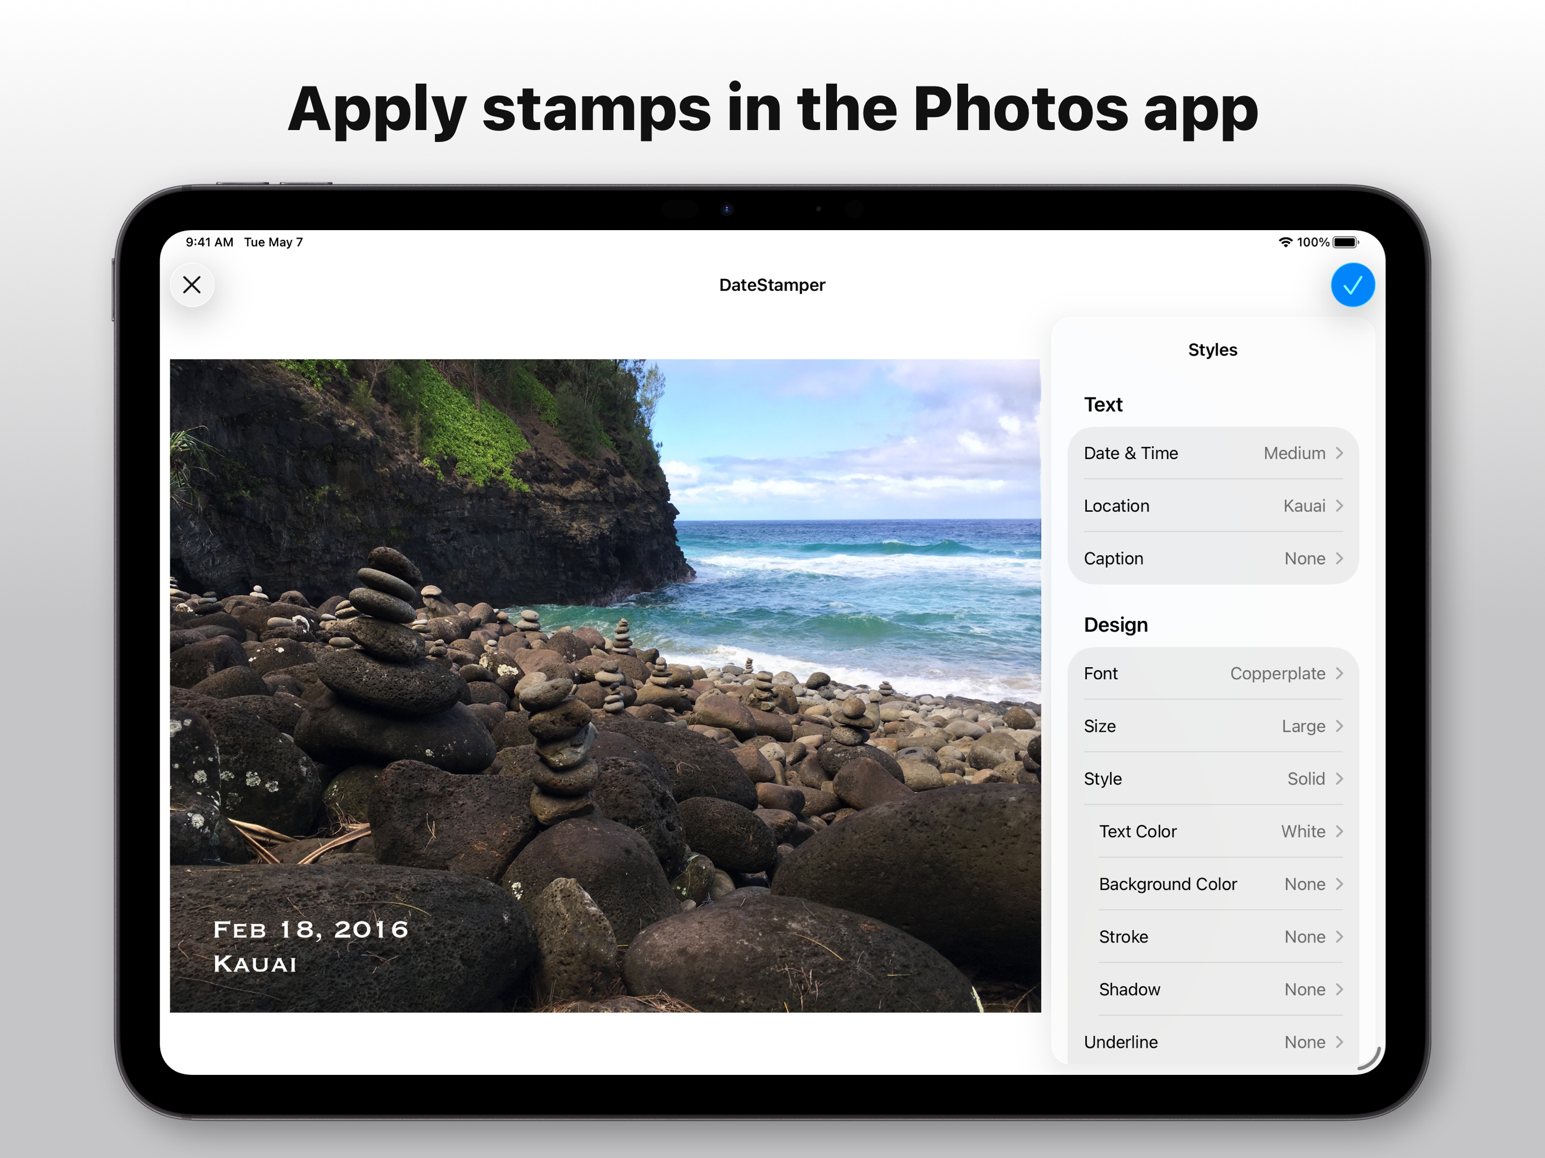Select the Styles panel header
This screenshot has width=1545, height=1158.
pyautogui.click(x=1212, y=350)
